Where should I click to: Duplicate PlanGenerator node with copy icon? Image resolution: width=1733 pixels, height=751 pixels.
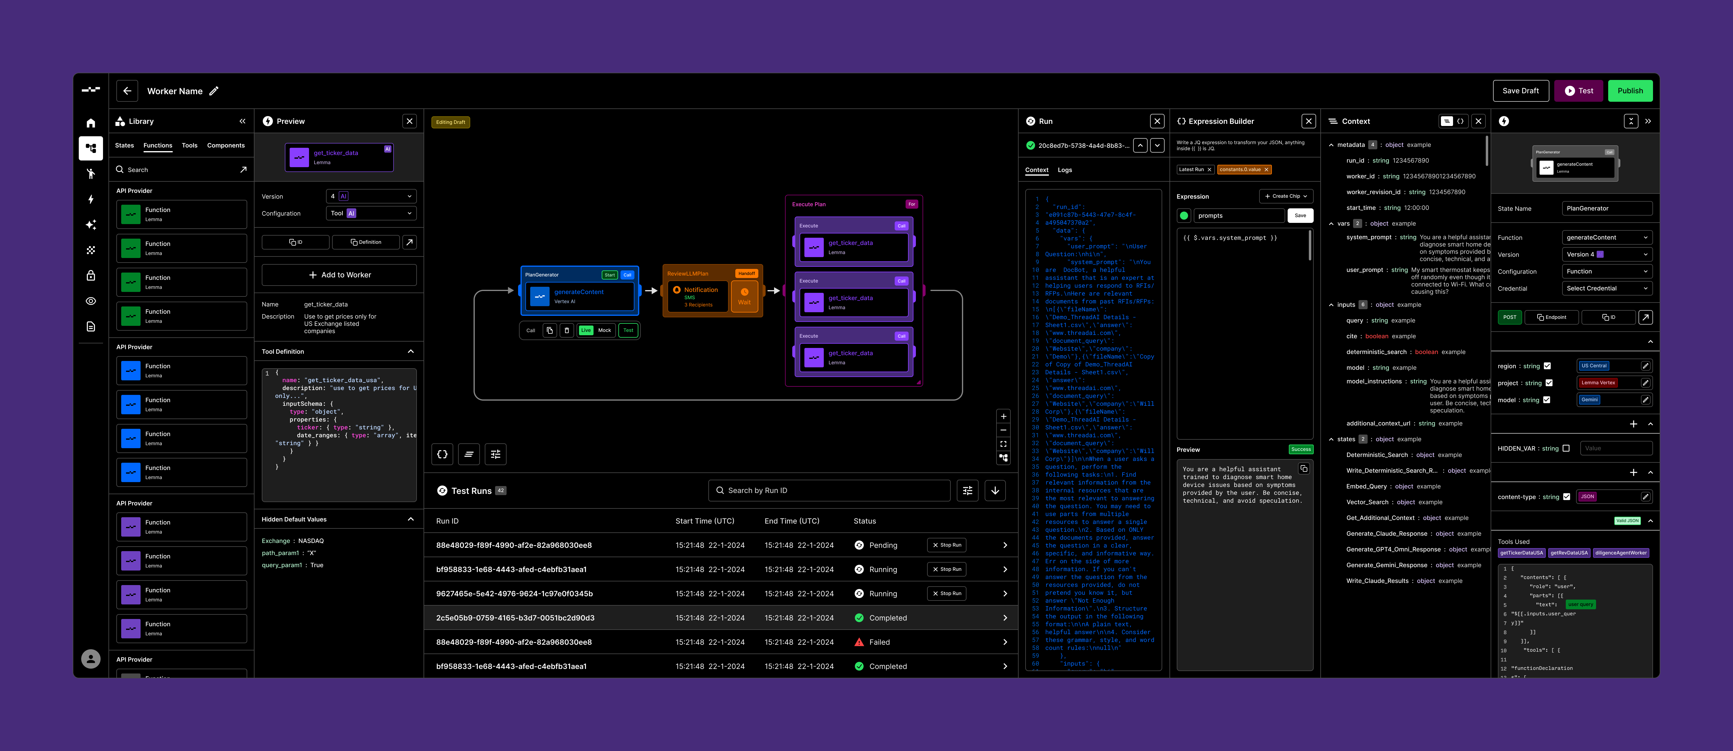(550, 330)
